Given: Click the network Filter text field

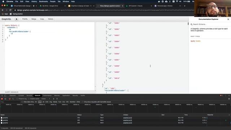Looking at the screenshot, I should pyautogui.click(x=10, y=102).
